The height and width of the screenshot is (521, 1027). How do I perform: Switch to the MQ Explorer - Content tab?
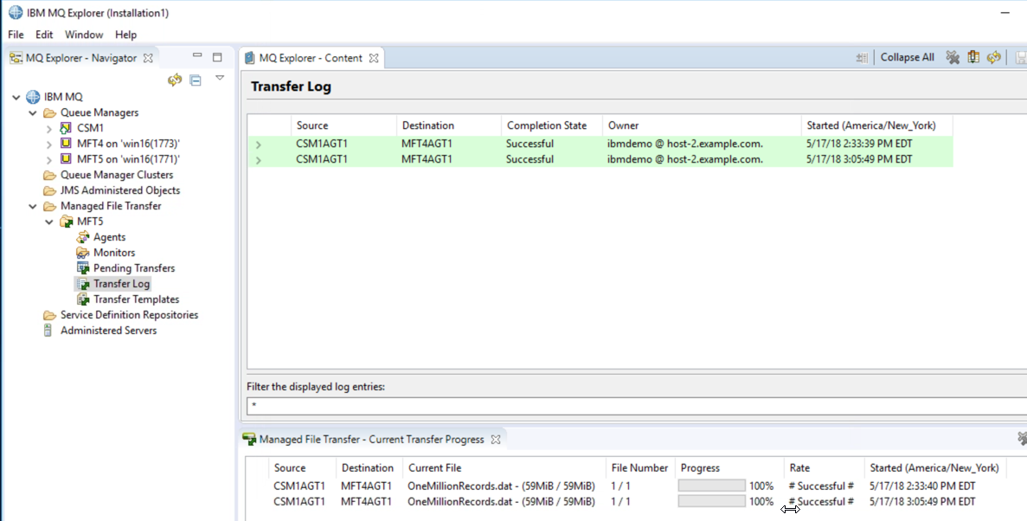pos(311,58)
